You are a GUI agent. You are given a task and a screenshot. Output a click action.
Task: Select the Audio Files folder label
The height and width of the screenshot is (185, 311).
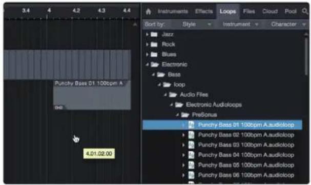[x=194, y=95]
